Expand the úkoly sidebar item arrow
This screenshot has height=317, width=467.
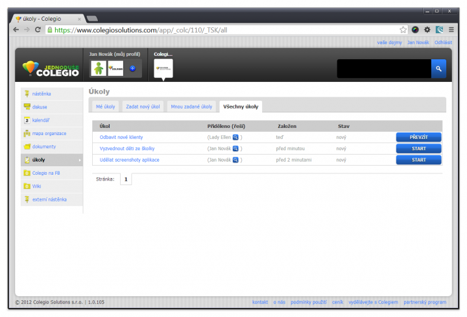pos(80,160)
